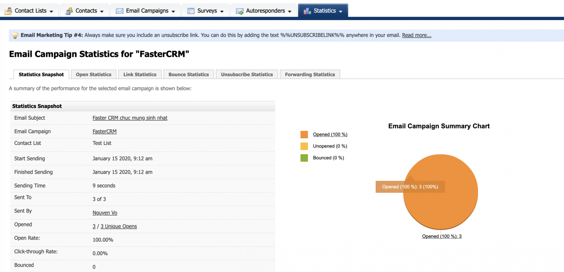Click the Autoresponders mail icon
The width and height of the screenshot is (564, 272).
tap(239, 11)
